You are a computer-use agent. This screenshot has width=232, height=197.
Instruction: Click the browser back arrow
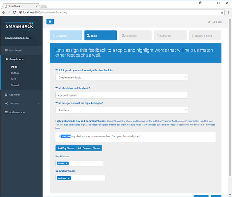tap(4, 12)
